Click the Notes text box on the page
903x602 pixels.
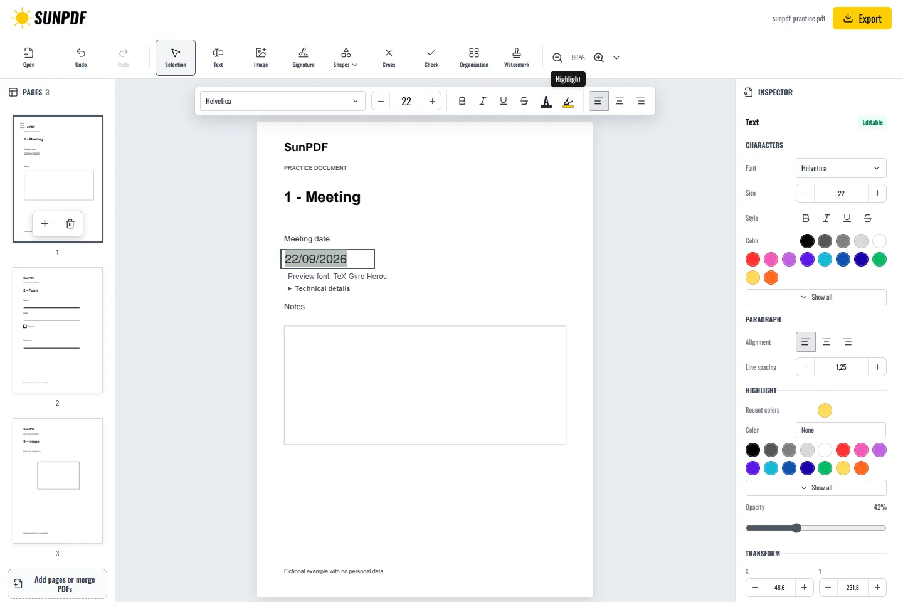(425, 385)
